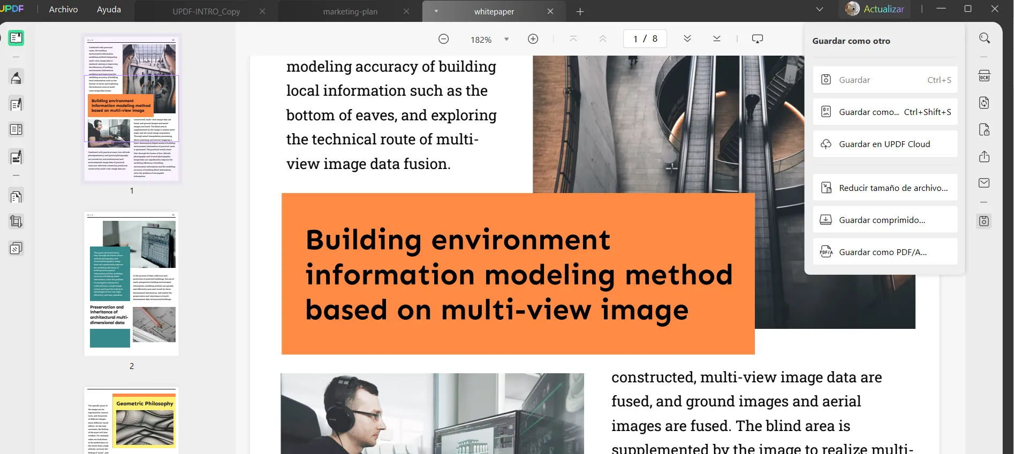Jump to the last page arrow
The image size is (1014, 454).
(717, 39)
